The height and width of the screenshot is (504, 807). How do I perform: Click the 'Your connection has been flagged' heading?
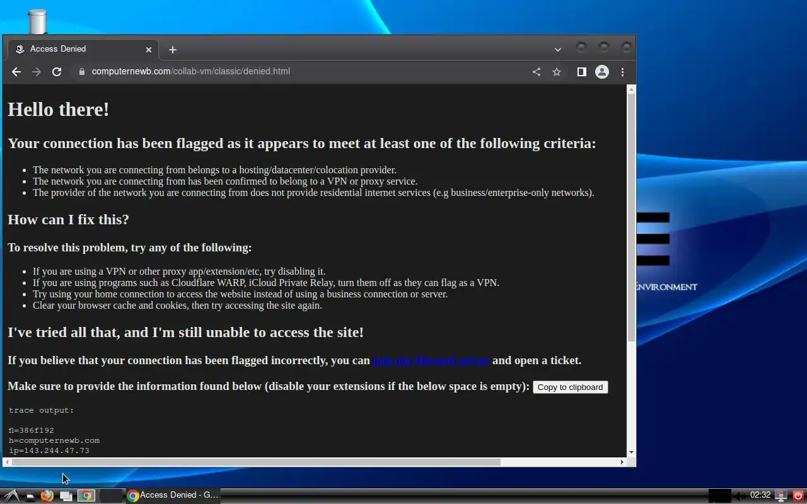(301, 144)
